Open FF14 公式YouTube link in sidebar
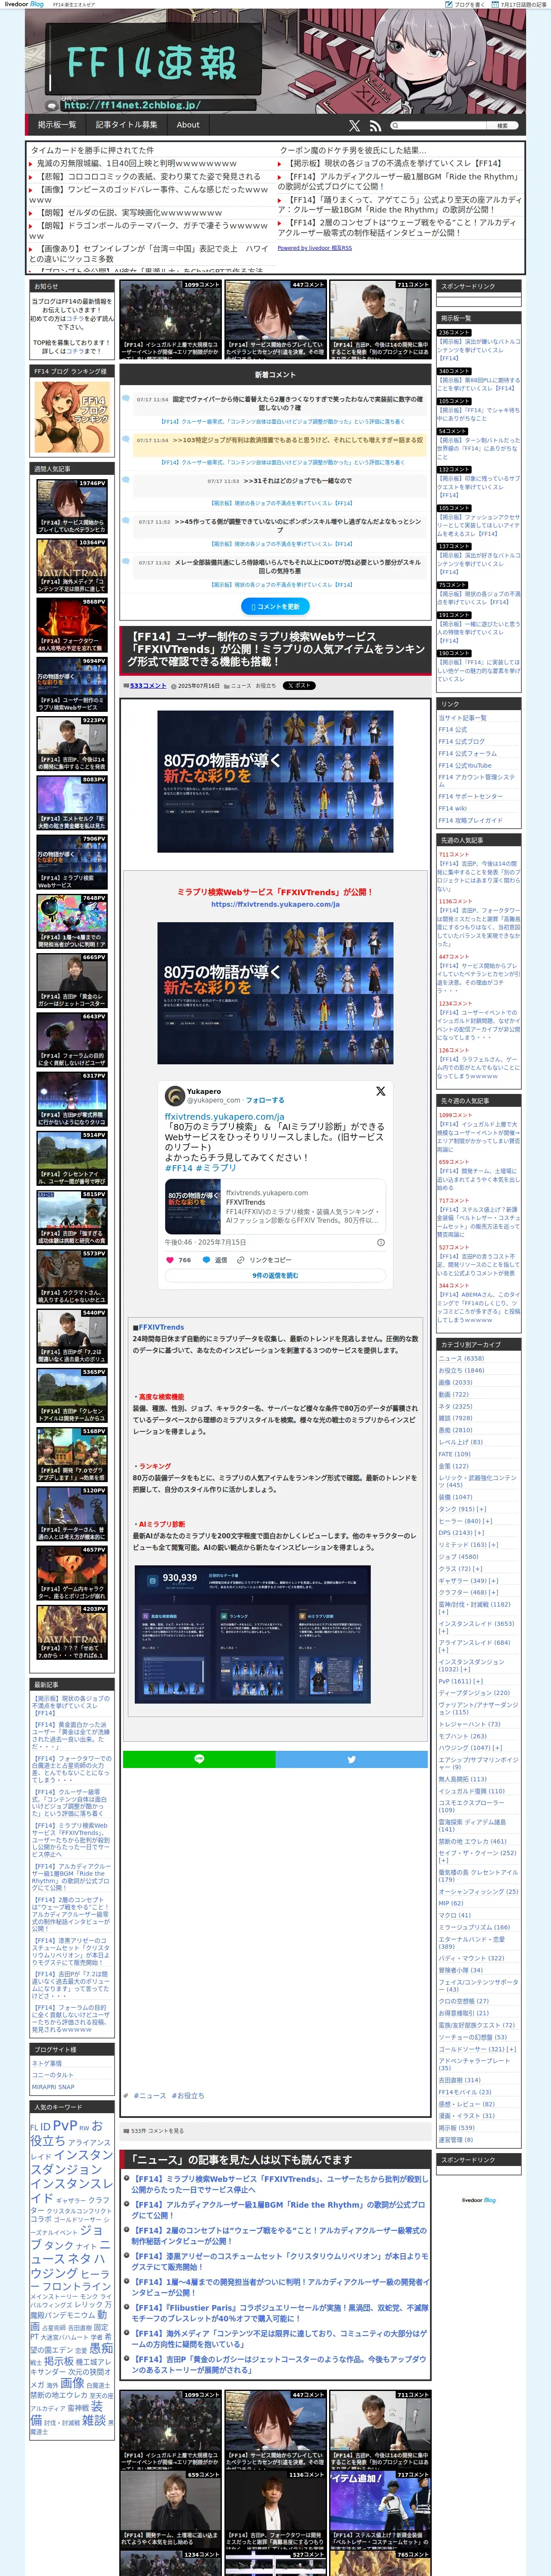The height and width of the screenshot is (2576, 551). (x=465, y=765)
